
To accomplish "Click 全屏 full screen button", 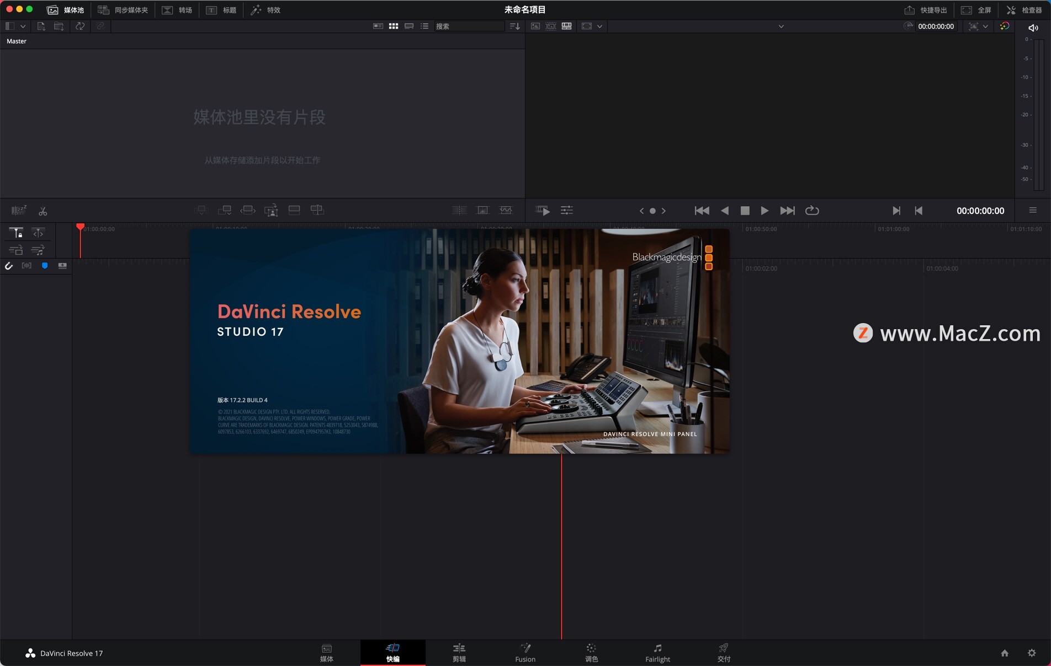I will point(976,10).
